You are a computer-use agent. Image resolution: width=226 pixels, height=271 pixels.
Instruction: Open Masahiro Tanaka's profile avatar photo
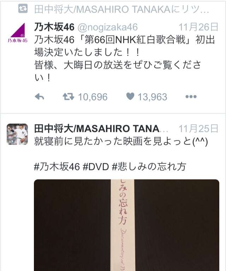click(x=17, y=134)
